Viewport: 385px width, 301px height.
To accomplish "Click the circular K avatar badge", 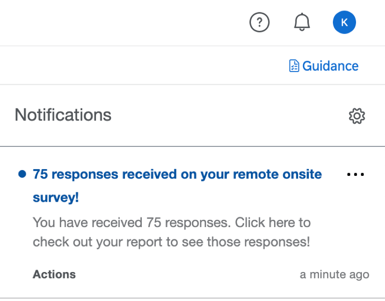I will 344,22.
